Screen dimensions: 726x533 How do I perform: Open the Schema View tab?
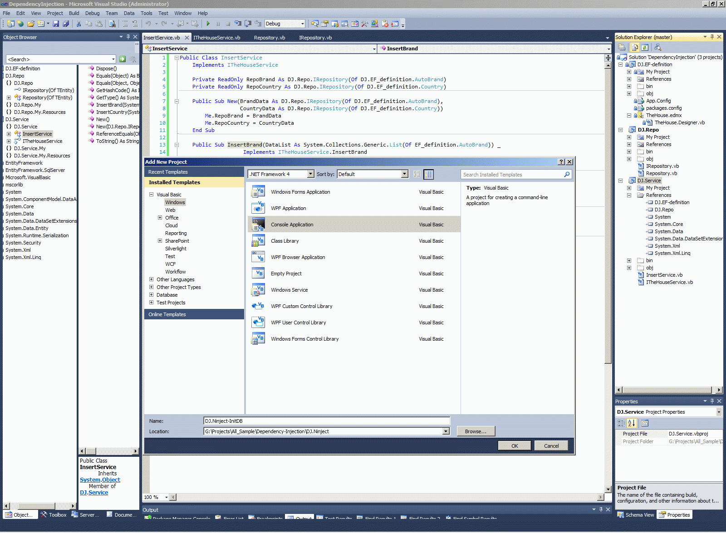tap(636, 515)
